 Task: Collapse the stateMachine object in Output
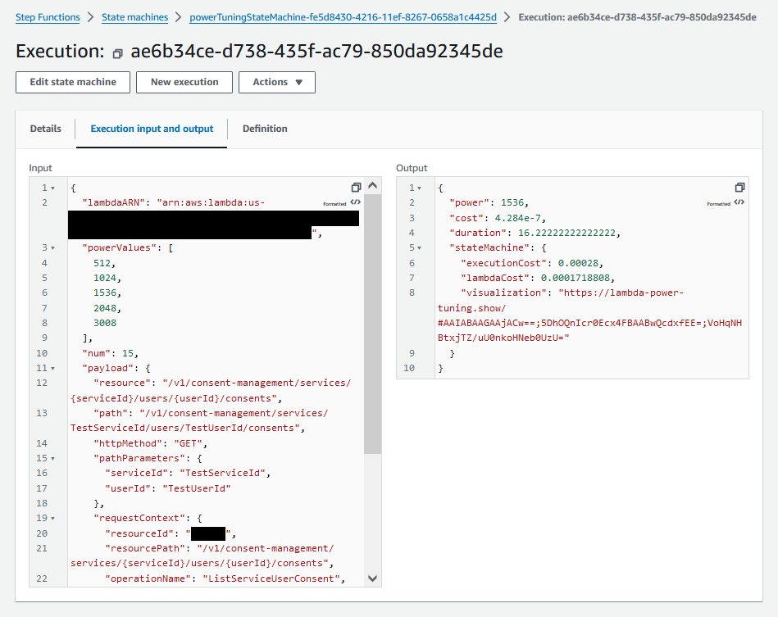[x=421, y=247]
